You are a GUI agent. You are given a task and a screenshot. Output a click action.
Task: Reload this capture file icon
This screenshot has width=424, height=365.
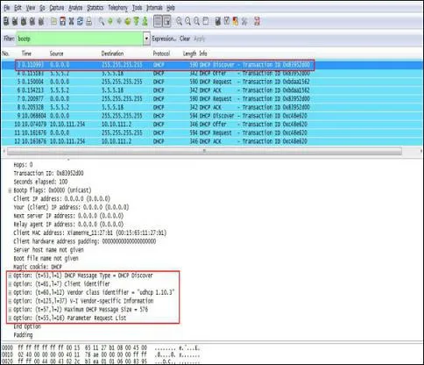pyautogui.click(x=80, y=21)
